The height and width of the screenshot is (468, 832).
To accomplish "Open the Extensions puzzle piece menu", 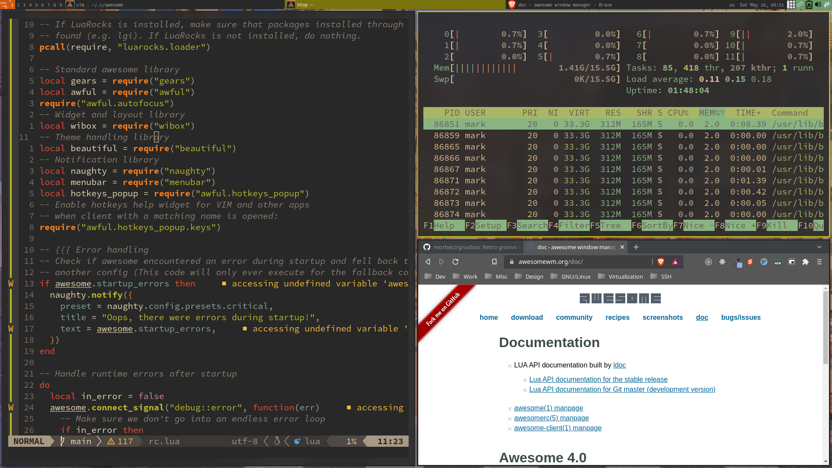I will click(806, 262).
